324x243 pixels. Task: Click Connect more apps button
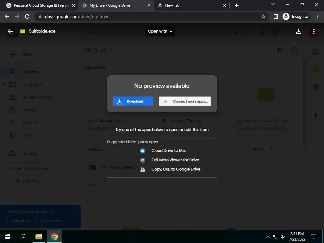coord(185,101)
